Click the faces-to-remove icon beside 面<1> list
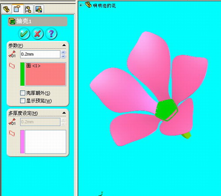 [x=12, y=66]
